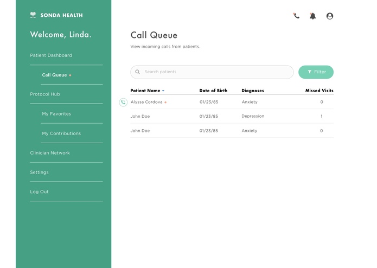Image resolution: width=377 pixels, height=268 pixels.
Task: Open the user profile avatar icon
Action: click(x=330, y=16)
